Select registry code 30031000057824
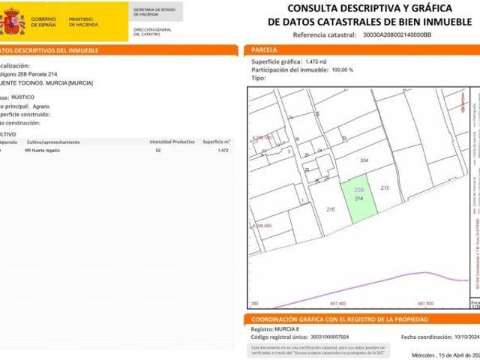The image size is (480, 360). pyautogui.click(x=330, y=337)
